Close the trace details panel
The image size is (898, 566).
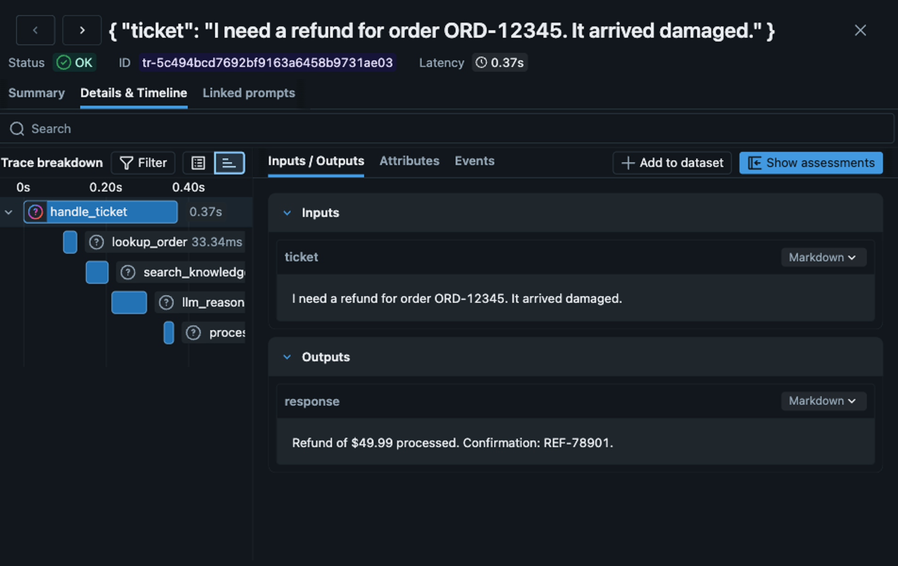pos(860,31)
